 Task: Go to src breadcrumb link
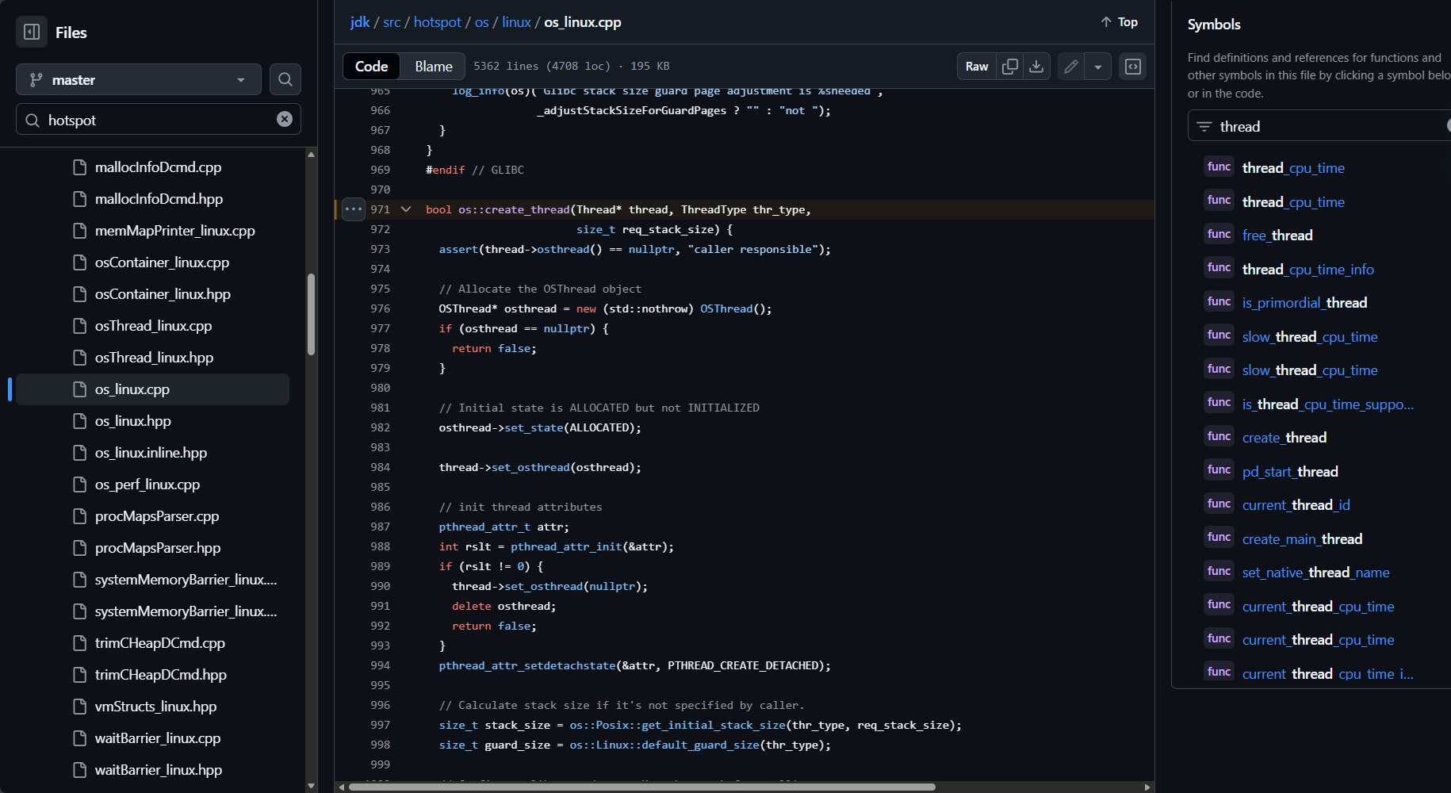point(392,22)
